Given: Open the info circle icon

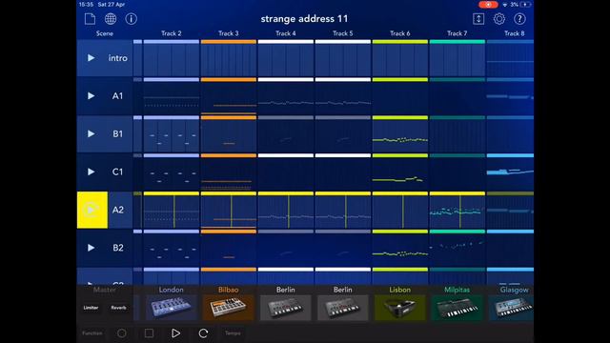Looking at the screenshot, I should 132,19.
